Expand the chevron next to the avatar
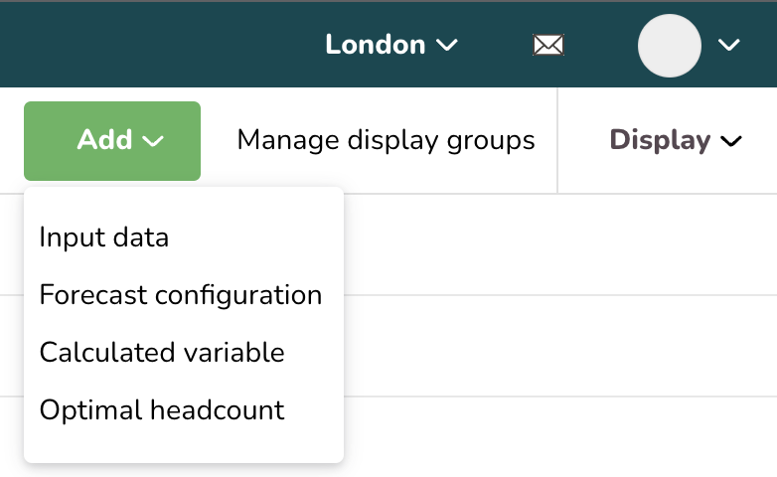Image resolution: width=777 pixels, height=477 pixels. click(729, 45)
